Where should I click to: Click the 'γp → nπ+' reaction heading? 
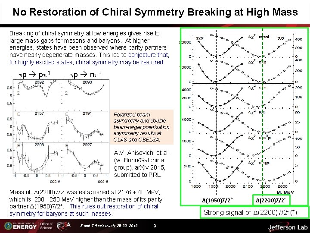click(x=86, y=75)
